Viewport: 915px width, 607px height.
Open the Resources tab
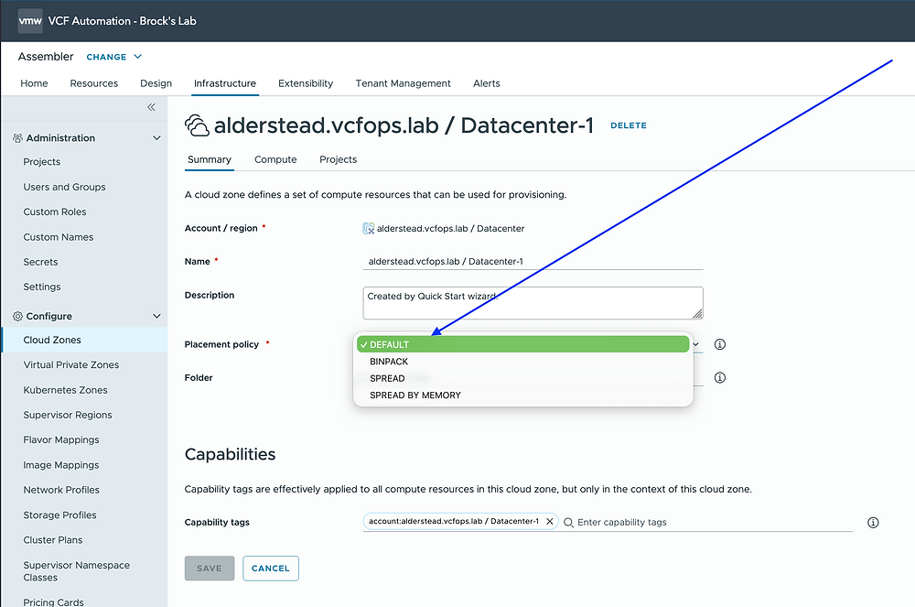click(94, 83)
